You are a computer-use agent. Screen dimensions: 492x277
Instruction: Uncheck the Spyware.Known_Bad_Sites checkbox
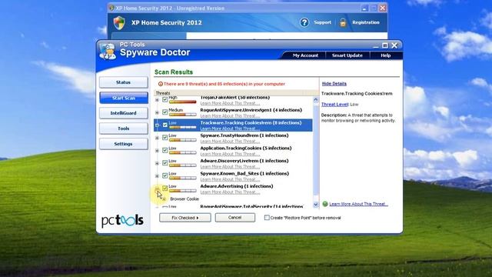[165, 175]
